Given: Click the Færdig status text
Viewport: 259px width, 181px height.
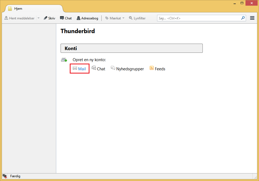Looking at the screenshot, I should tap(15, 176).
